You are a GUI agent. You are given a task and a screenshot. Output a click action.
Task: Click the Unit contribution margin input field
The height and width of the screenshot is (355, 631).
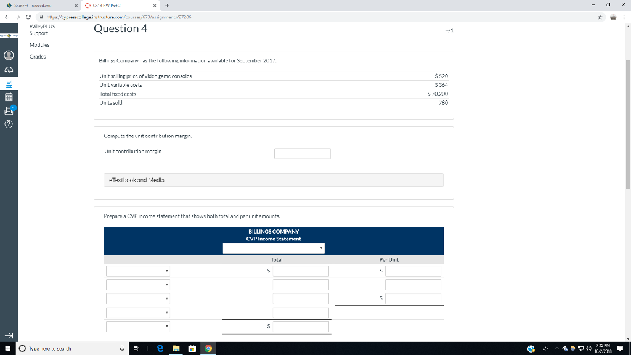click(302, 153)
